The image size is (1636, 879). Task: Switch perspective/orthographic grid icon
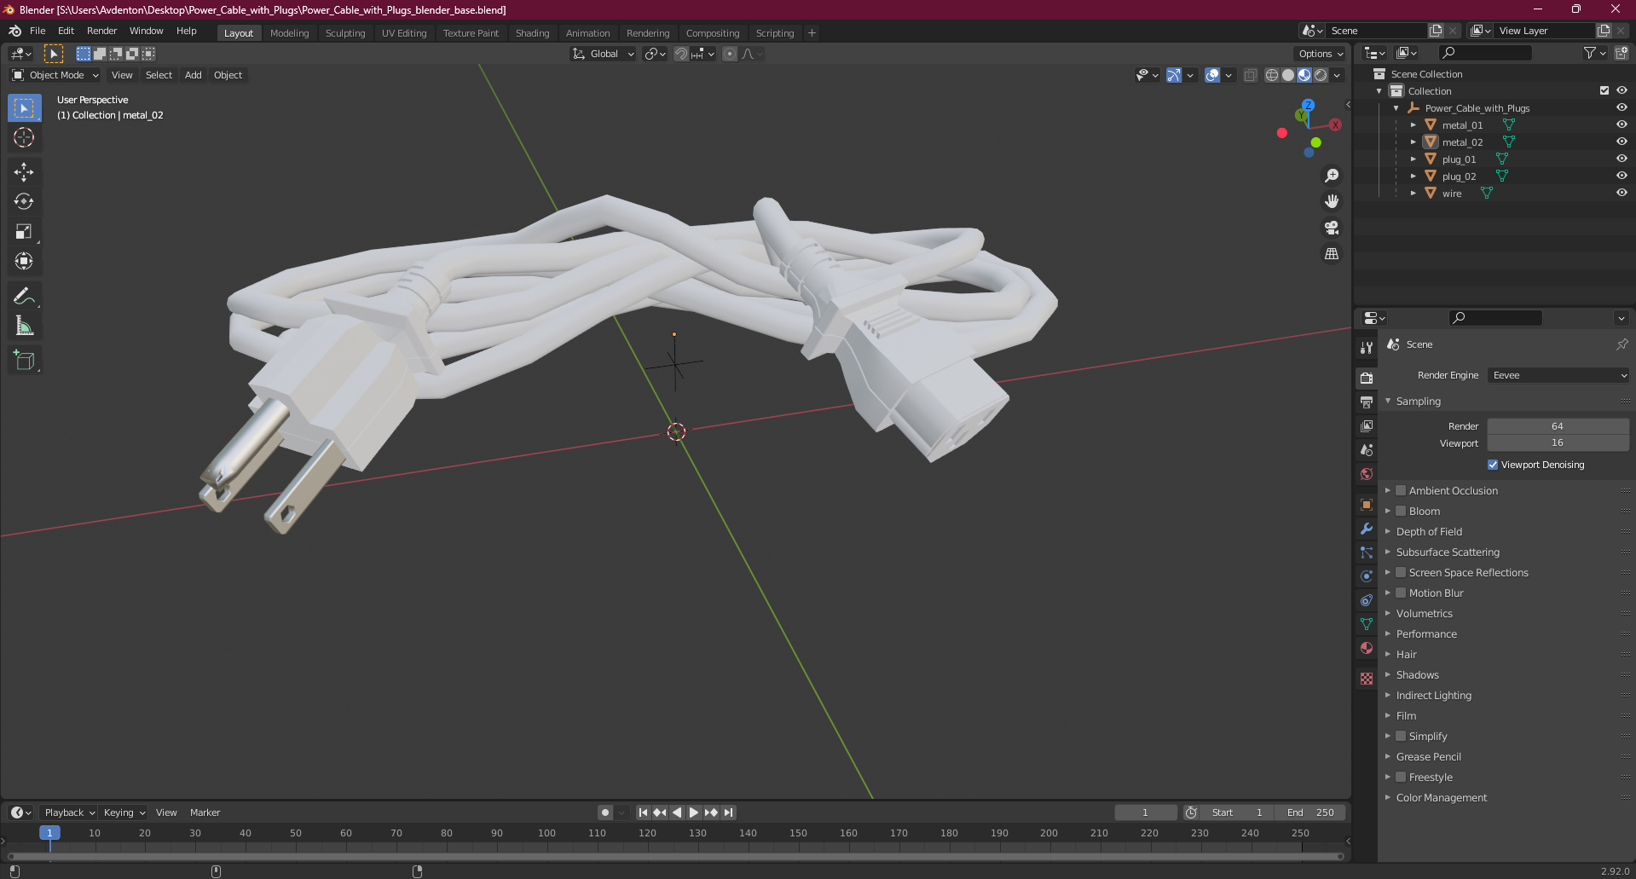tap(1332, 254)
